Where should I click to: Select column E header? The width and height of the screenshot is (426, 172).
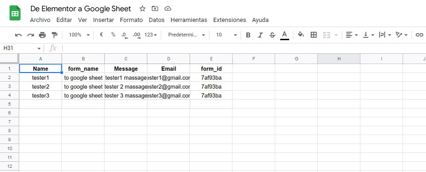point(211,59)
